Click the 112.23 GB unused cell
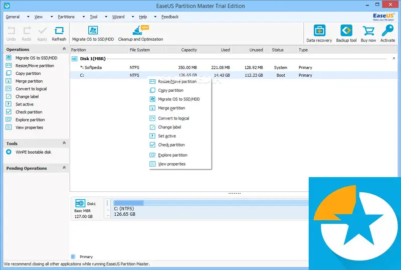 tap(254, 75)
